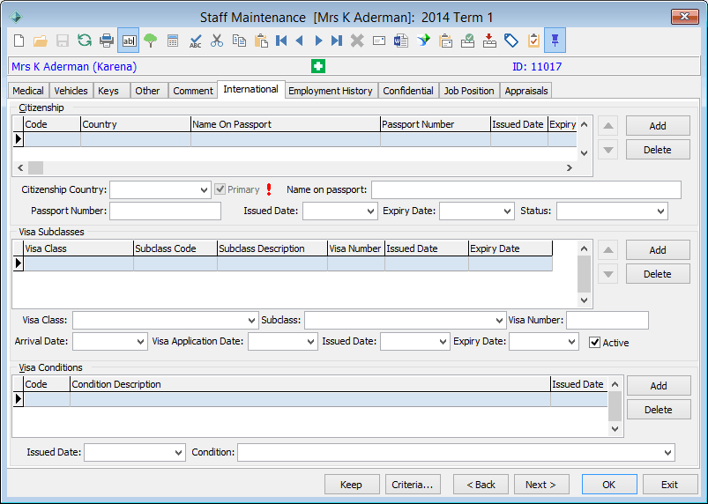Click the Citizenship grid horizontal scrollbar thumb
The width and height of the screenshot is (708, 504).
pyautogui.click(x=35, y=167)
